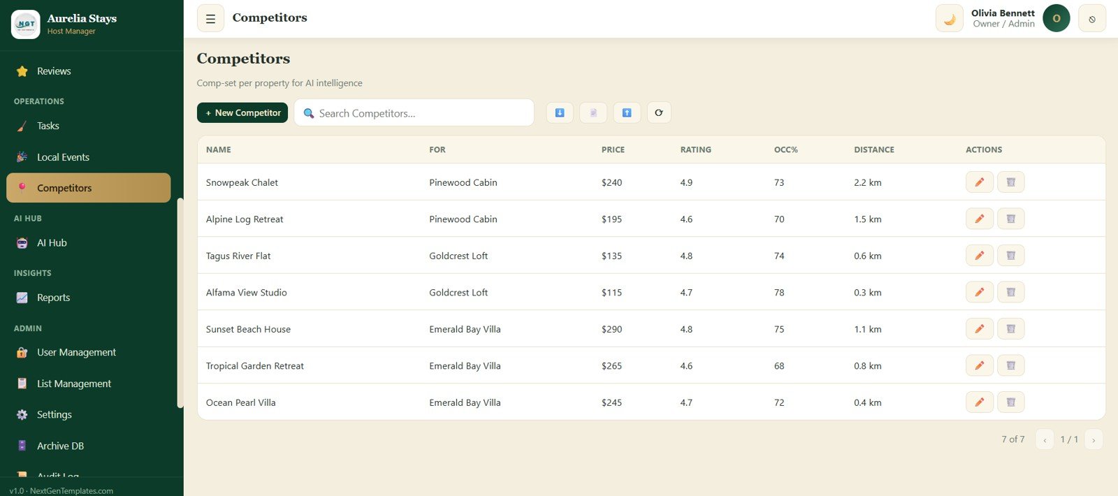Go to Local Events page
The height and width of the screenshot is (496, 1118).
[88, 157]
